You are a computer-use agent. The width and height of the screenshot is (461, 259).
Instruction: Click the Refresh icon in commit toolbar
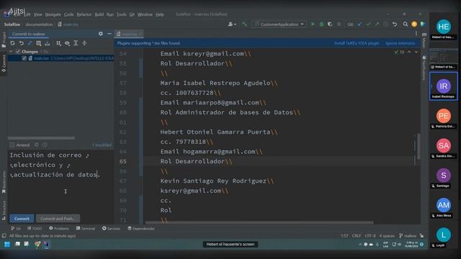[x=12, y=43]
